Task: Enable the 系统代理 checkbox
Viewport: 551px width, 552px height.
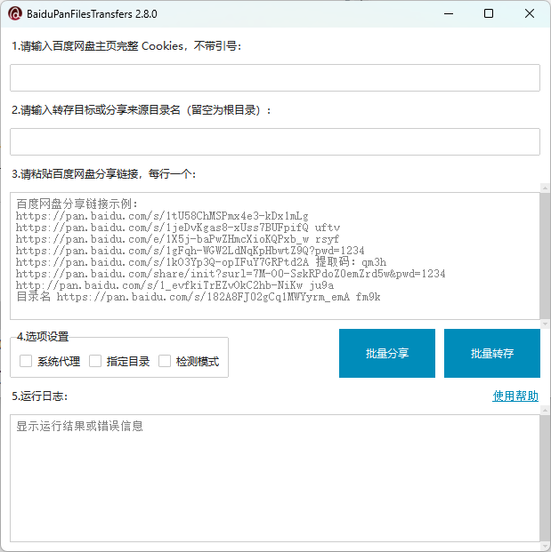Action: click(x=26, y=361)
